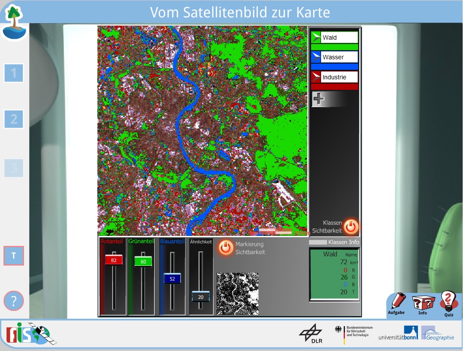Viewport: 464px width, 351px height.
Task: Click the Aufgabe pencil icon
Action: point(398,302)
